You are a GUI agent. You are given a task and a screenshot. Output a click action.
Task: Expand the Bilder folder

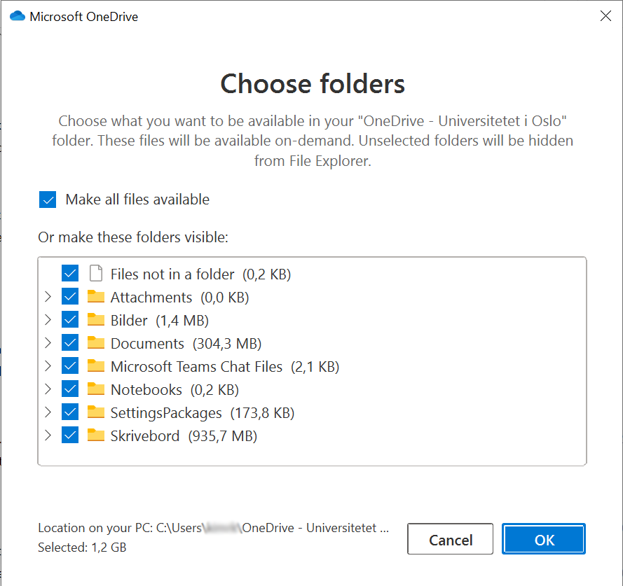coord(48,319)
